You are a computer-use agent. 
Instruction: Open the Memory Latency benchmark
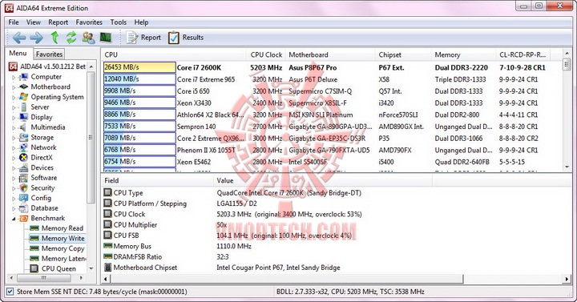pos(63,259)
